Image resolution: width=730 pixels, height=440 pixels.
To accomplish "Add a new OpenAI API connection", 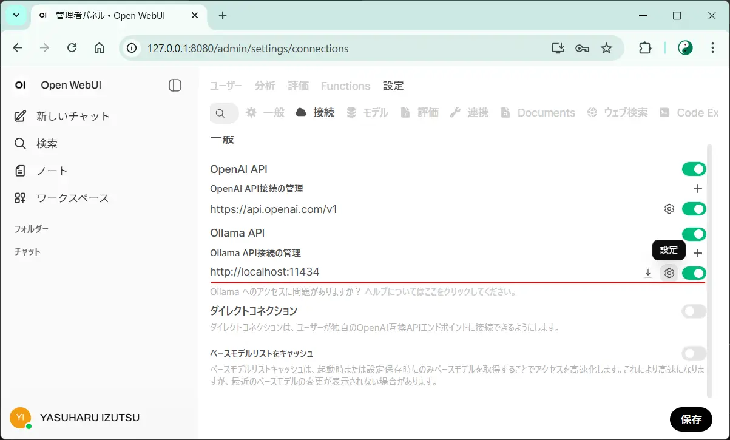I will [x=698, y=189].
